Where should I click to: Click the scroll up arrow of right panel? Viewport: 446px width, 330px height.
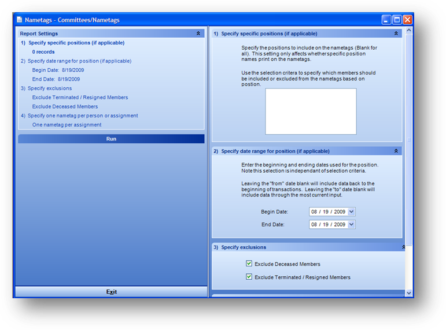click(409, 30)
